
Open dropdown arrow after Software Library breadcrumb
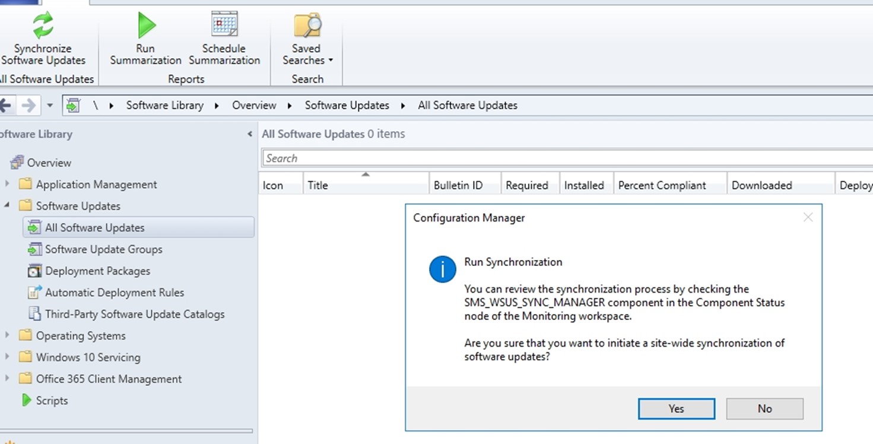coord(217,106)
